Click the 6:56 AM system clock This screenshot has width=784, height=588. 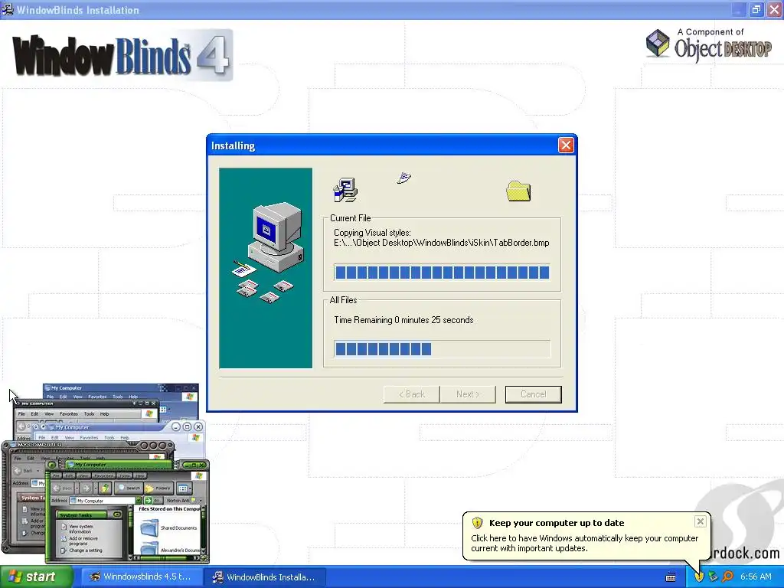click(756, 577)
